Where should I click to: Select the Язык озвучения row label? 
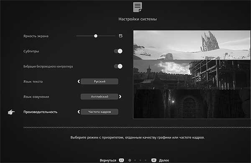click(x=36, y=97)
